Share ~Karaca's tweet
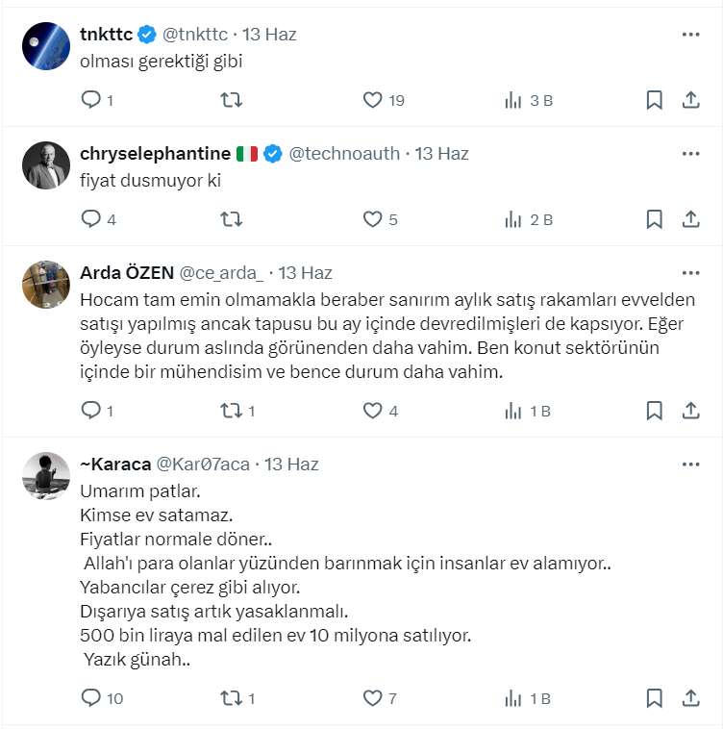Viewport: 723px width, 729px height. tap(690, 698)
